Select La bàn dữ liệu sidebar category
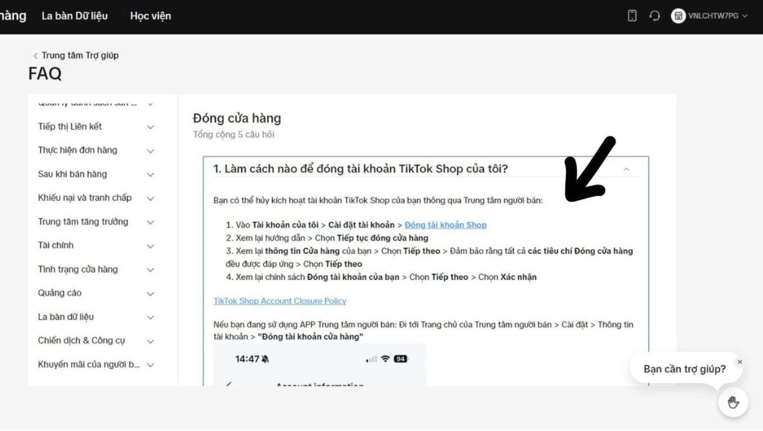The height and width of the screenshot is (431, 763). tap(66, 317)
